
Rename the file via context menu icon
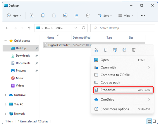[x=115, y=50]
